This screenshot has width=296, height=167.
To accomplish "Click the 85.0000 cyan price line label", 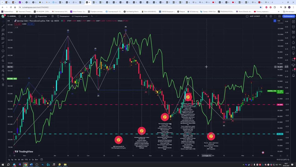I will (280, 134).
